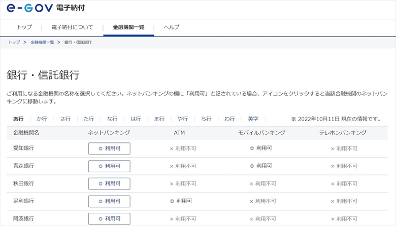Jump to the ら行 bank list
The image size is (396, 226).
click(206, 119)
